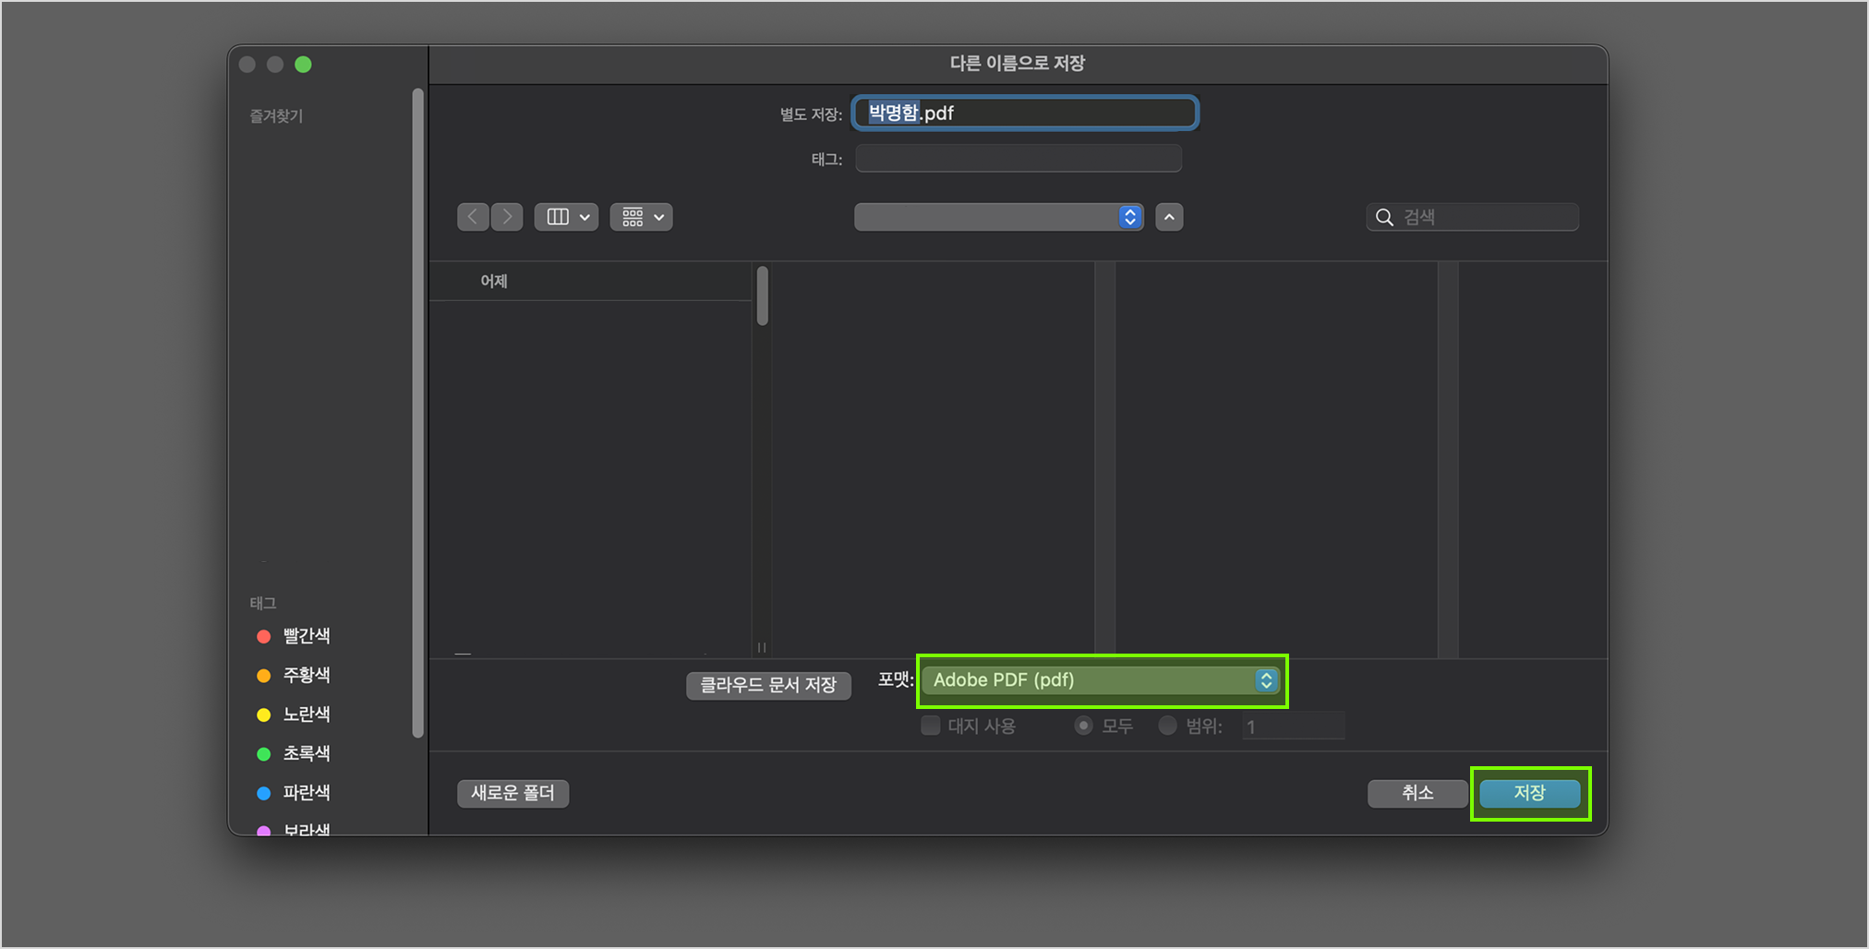Open the column view options
1869x949 pixels.
click(566, 217)
